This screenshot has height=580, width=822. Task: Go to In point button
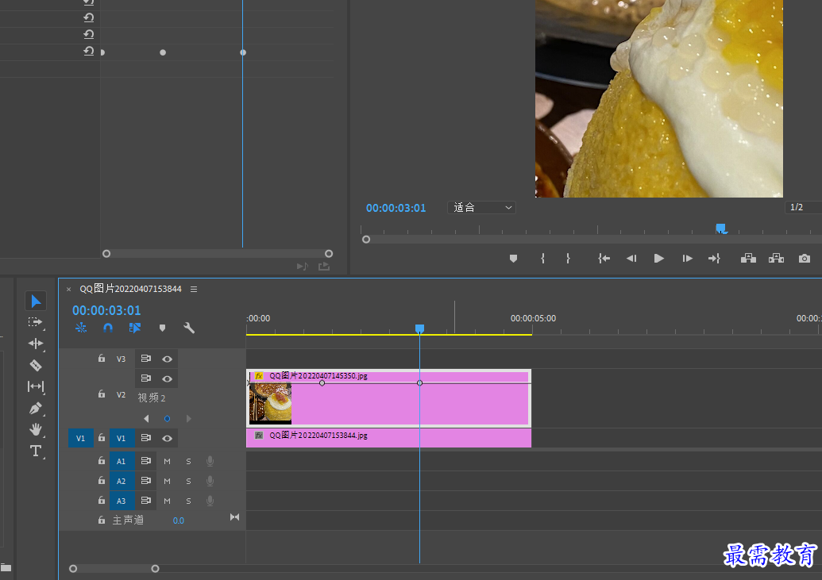(604, 259)
